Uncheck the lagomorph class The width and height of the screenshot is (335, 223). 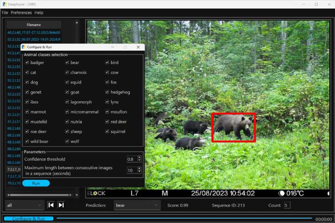(67, 102)
